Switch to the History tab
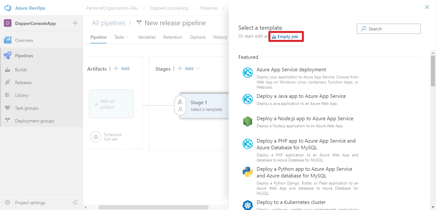 pos(220,37)
